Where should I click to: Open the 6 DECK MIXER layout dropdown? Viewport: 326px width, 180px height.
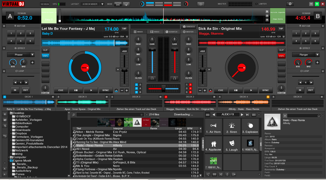90,4
